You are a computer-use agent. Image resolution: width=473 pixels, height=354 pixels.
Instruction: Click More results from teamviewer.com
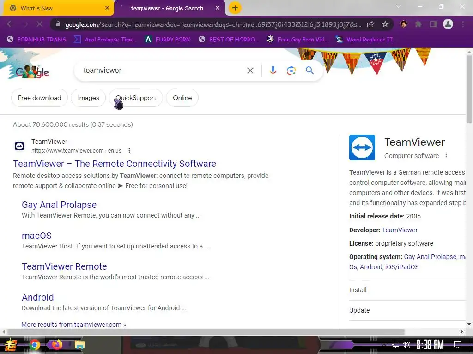73,324
